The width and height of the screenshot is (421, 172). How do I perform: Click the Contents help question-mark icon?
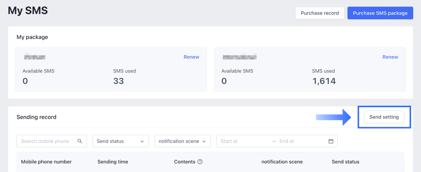(x=200, y=162)
